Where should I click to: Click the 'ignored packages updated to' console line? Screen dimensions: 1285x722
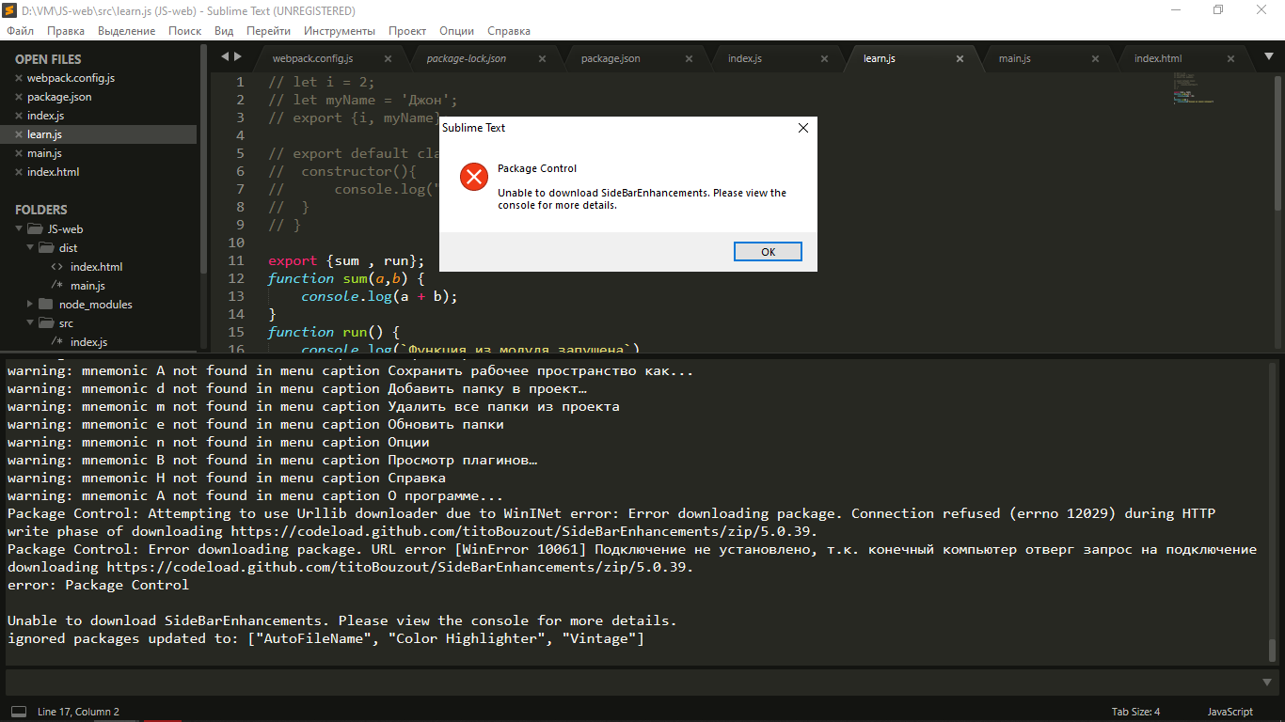point(325,638)
